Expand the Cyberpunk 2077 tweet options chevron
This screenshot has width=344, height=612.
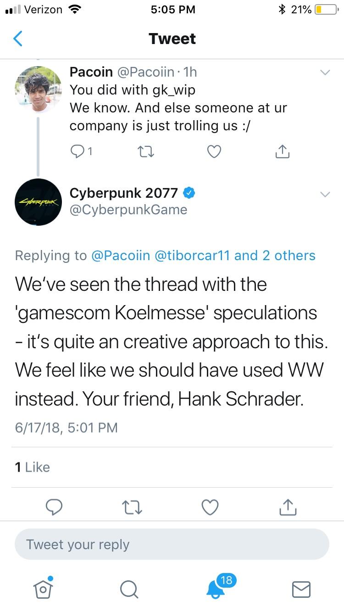point(324,194)
